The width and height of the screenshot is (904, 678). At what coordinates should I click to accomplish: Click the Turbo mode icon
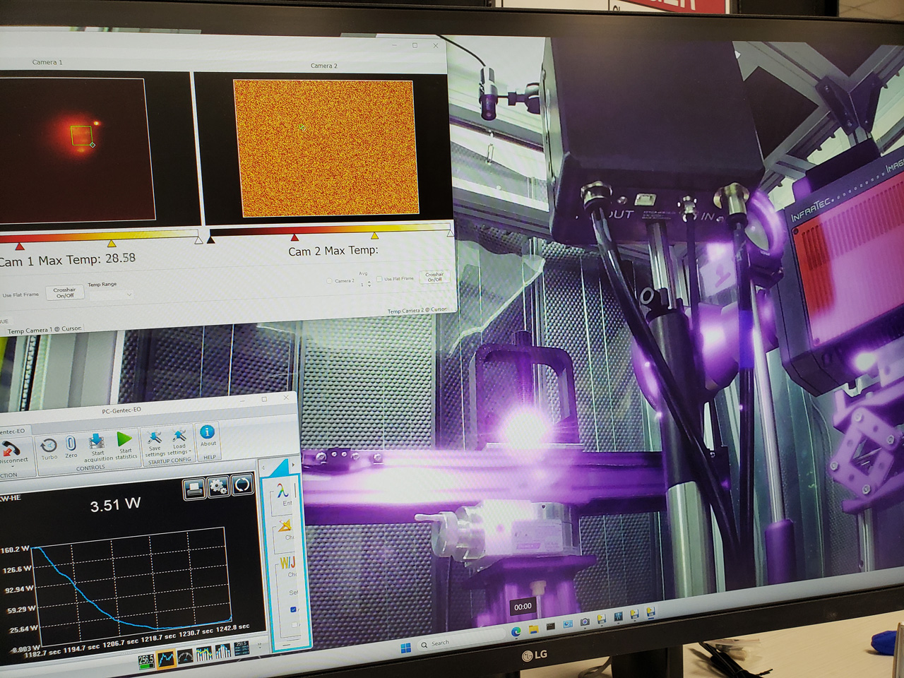[x=49, y=446]
